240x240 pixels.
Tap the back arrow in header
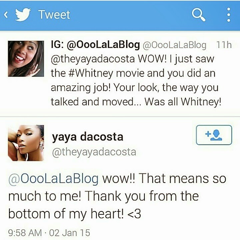6,15
